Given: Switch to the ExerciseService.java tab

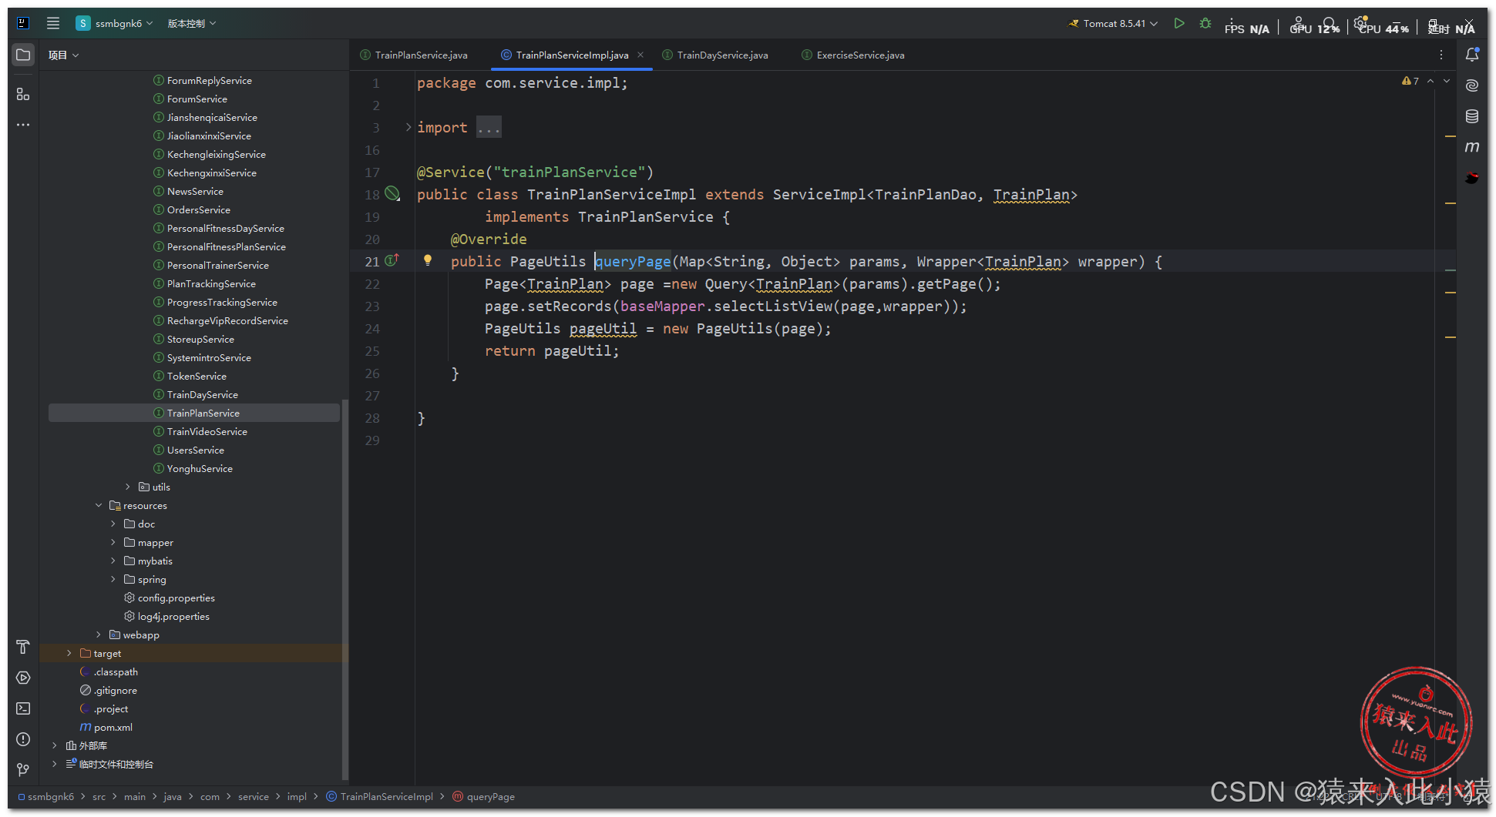Looking at the screenshot, I should click(x=853, y=55).
